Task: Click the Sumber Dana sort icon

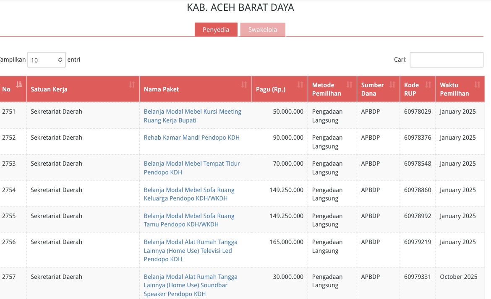Action: (x=392, y=85)
